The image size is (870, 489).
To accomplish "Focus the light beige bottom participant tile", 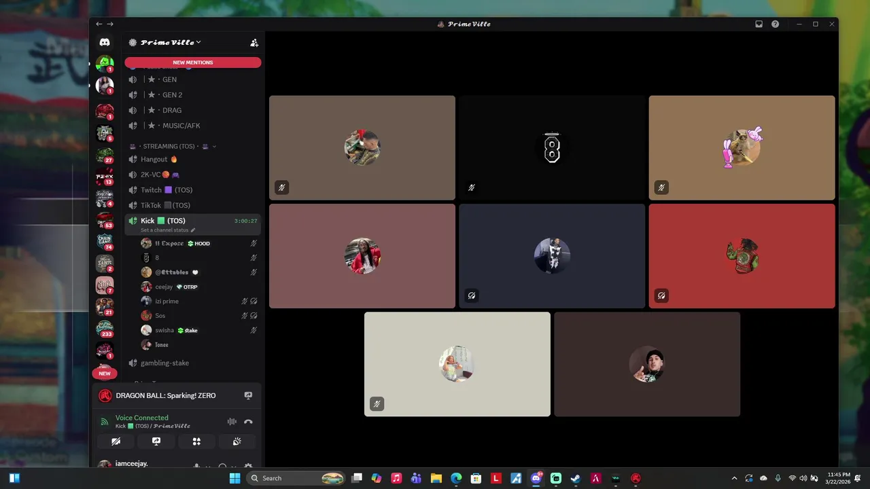I will 457,364.
